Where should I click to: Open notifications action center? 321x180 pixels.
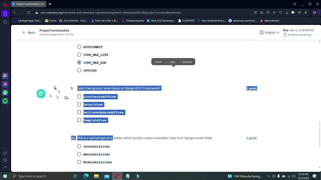(314, 176)
